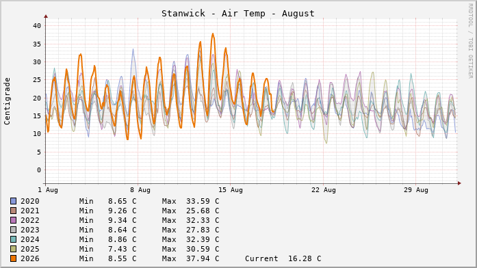The image size is (477, 268).
Task: Click the 2025 Max value 30.59 C
Action: pos(203,249)
